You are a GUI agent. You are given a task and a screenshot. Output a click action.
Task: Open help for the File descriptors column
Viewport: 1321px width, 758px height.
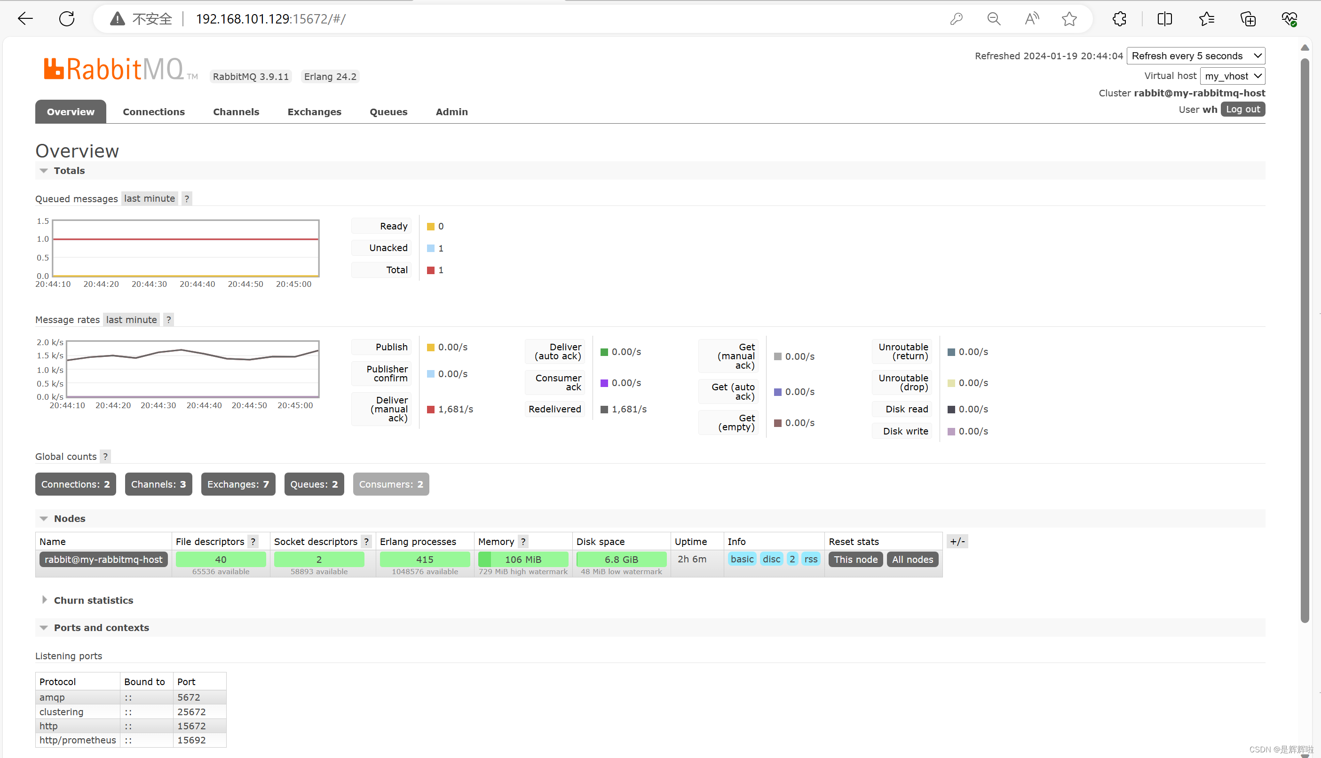coord(253,541)
